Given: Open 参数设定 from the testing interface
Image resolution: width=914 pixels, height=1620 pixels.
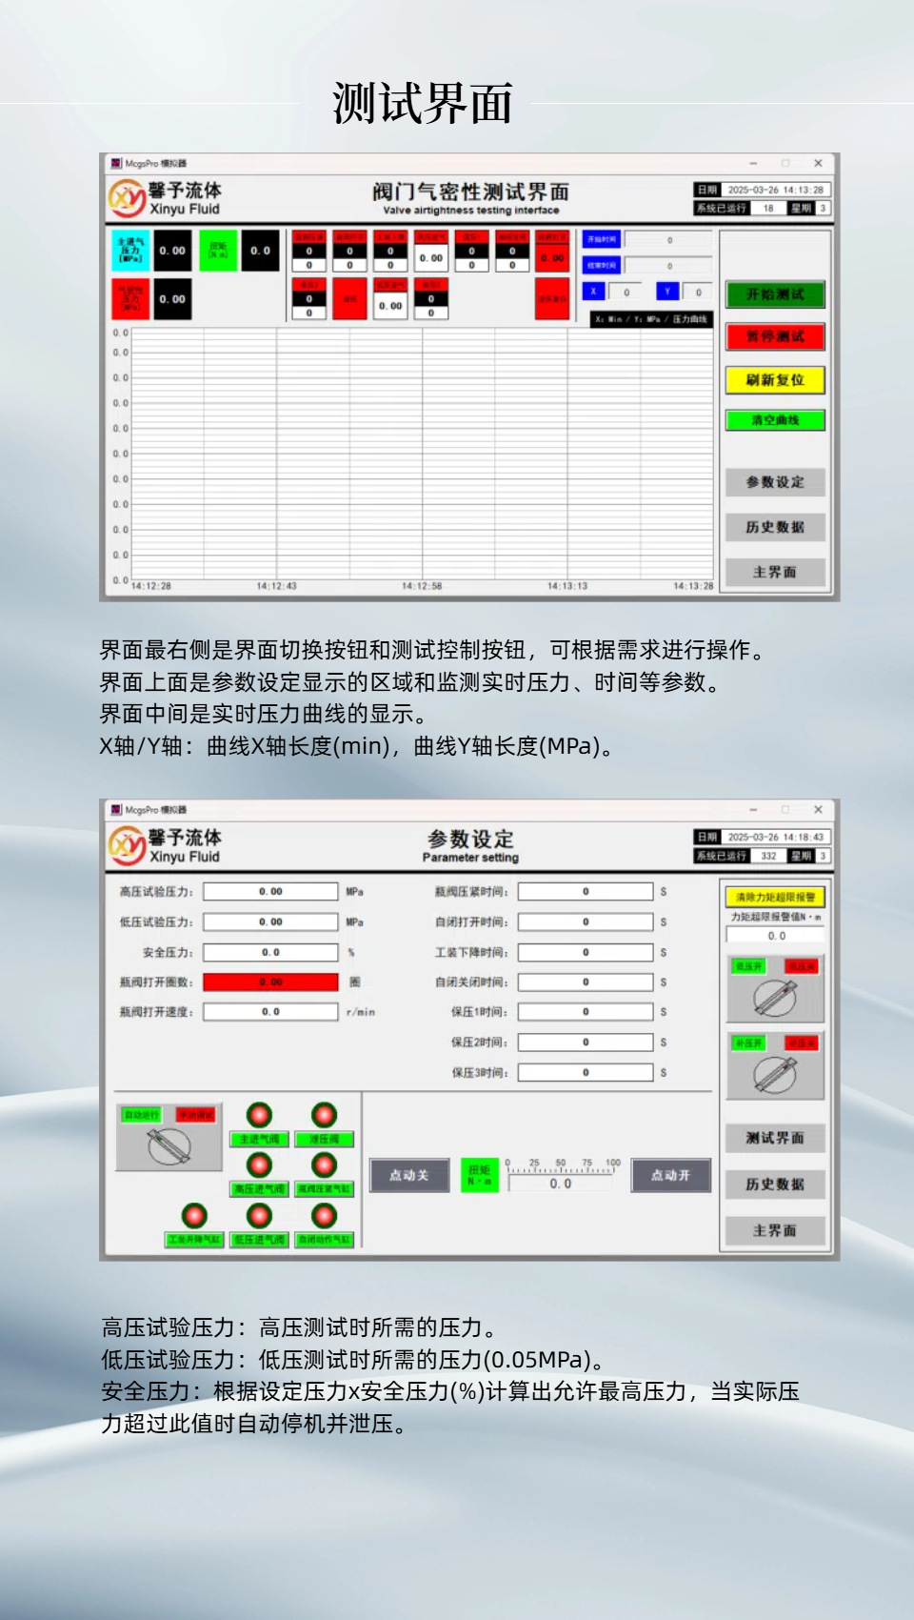Looking at the screenshot, I should pyautogui.click(x=775, y=482).
